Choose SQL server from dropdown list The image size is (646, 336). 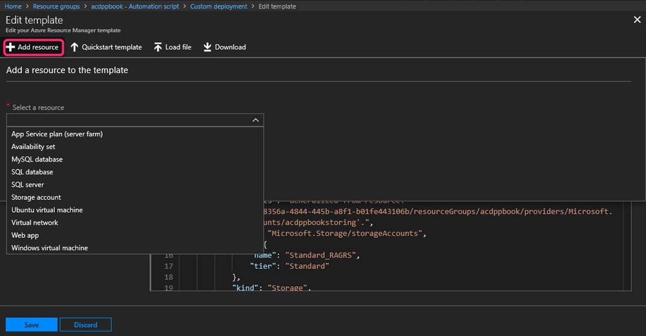point(28,185)
